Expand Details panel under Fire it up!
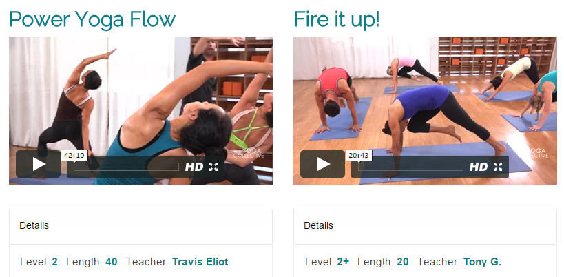564x277 pixels. point(425,227)
